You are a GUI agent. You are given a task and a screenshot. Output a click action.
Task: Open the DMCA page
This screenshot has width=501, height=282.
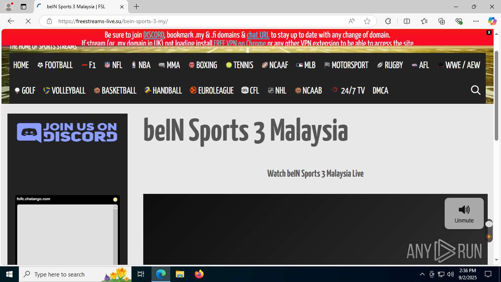click(x=380, y=90)
